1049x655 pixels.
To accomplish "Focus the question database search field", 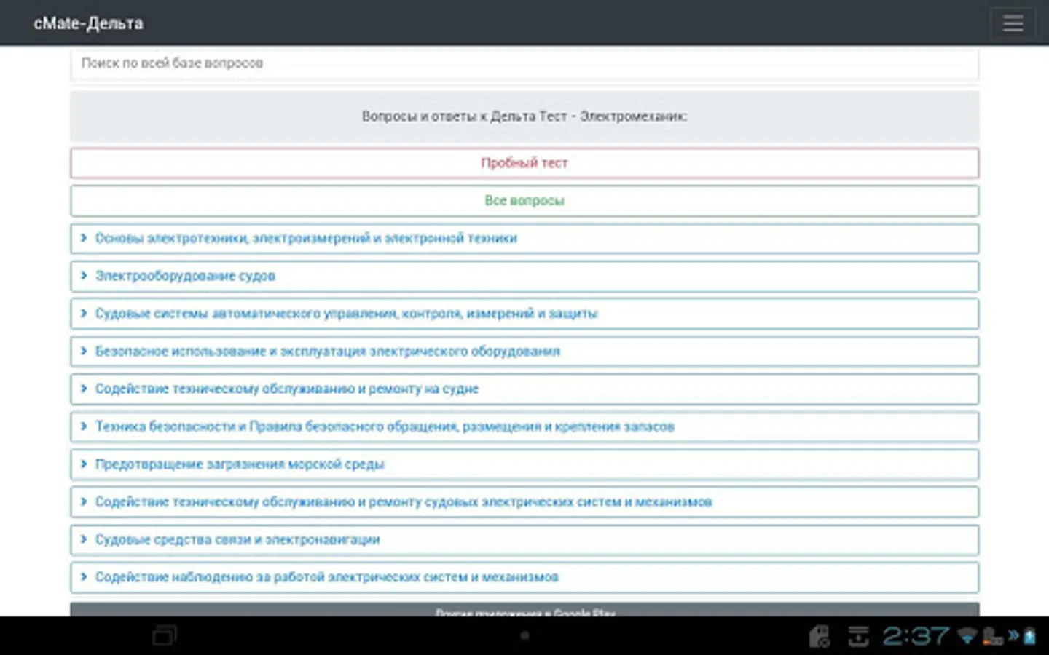I will [x=524, y=63].
